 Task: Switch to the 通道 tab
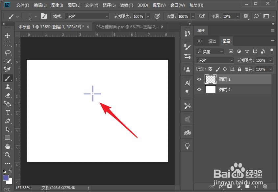[x=212, y=41]
